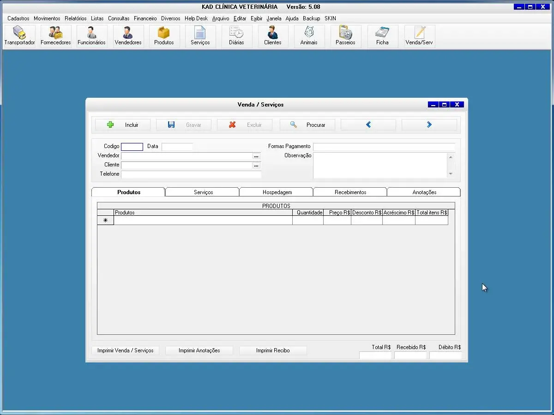Switch to the Recebimentos tab
The height and width of the screenshot is (415, 554).
(x=350, y=192)
